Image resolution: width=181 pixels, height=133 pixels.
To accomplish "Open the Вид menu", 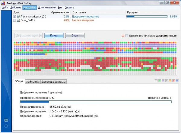I will (x=60, y=8).
